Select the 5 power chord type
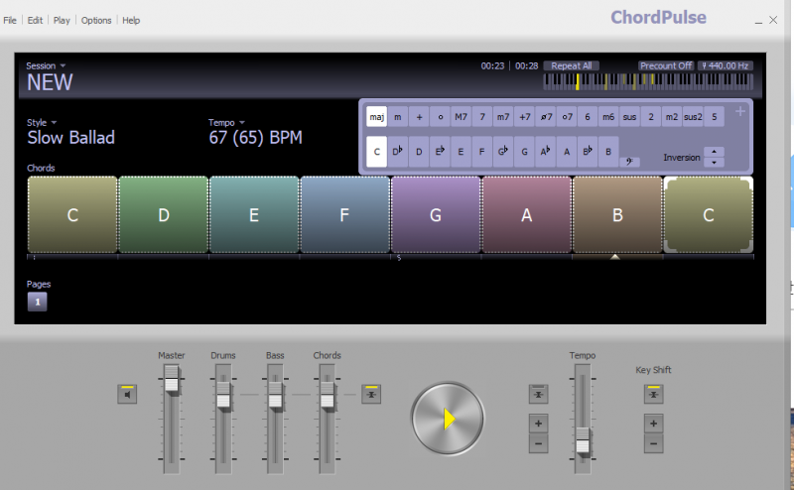The image size is (794, 490). (x=714, y=117)
